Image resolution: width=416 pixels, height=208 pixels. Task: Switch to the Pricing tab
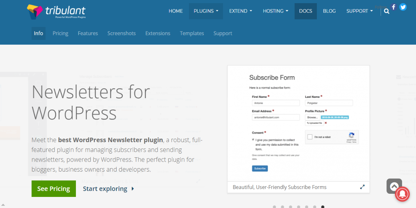pyautogui.click(x=60, y=33)
